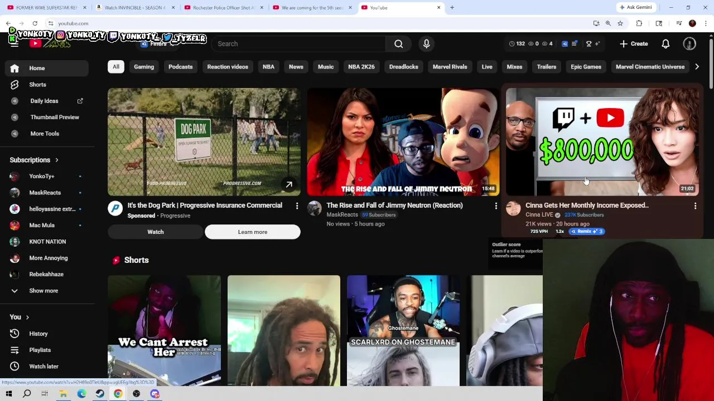Open the YonkoTy+ subscription
The image size is (714, 401).
pyautogui.click(x=47, y=177)
